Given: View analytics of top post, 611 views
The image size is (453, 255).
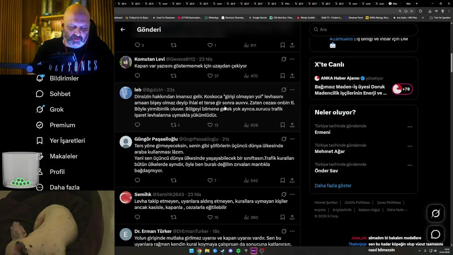Looking at the screenshot, I should click(250, 45).
